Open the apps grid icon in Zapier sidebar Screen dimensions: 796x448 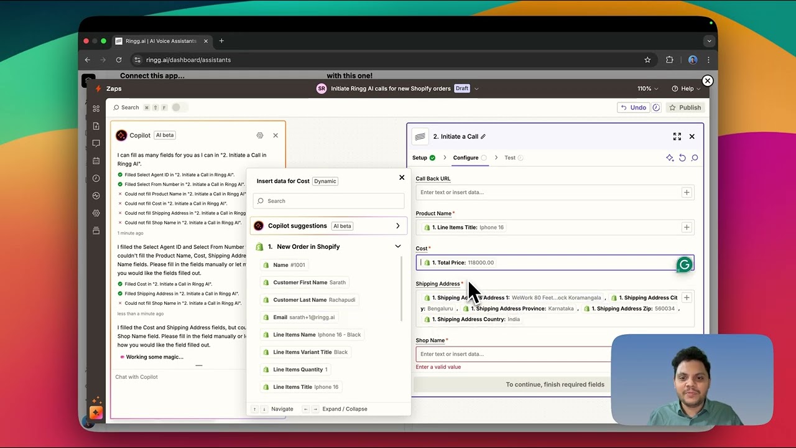[96, 108]
